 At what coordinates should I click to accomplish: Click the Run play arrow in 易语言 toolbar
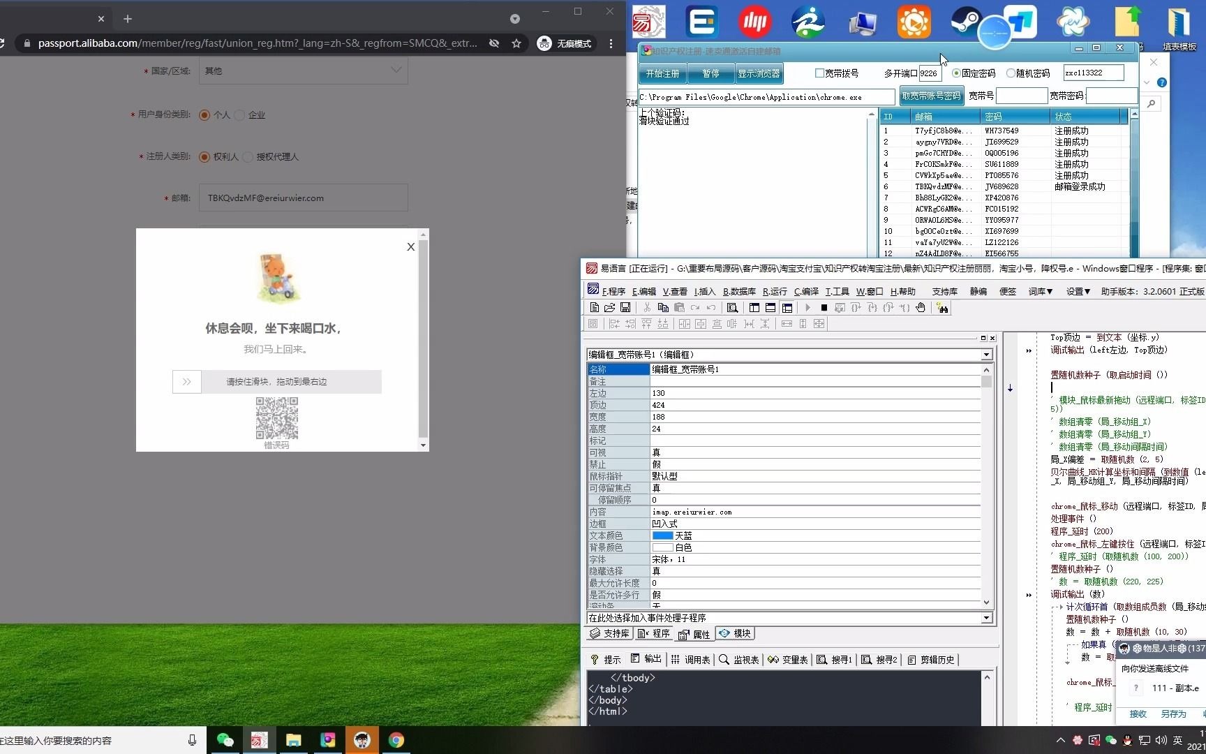tap(807, 308)
